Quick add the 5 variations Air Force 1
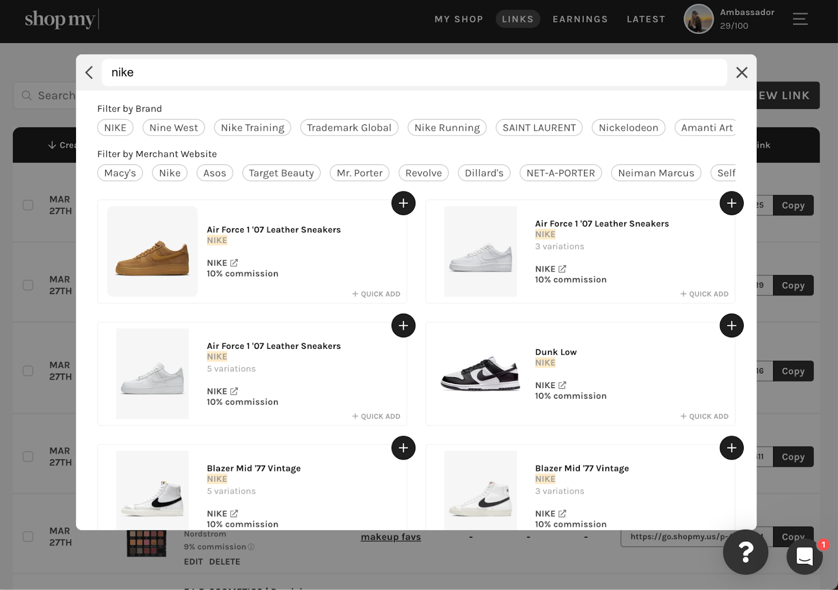This screenshot has width=838, height=590. pyautogui.click(x=376, y=416)
